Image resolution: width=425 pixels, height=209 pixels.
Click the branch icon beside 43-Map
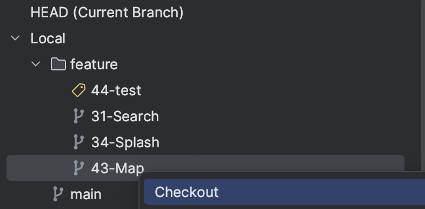[x=78, y=168]
